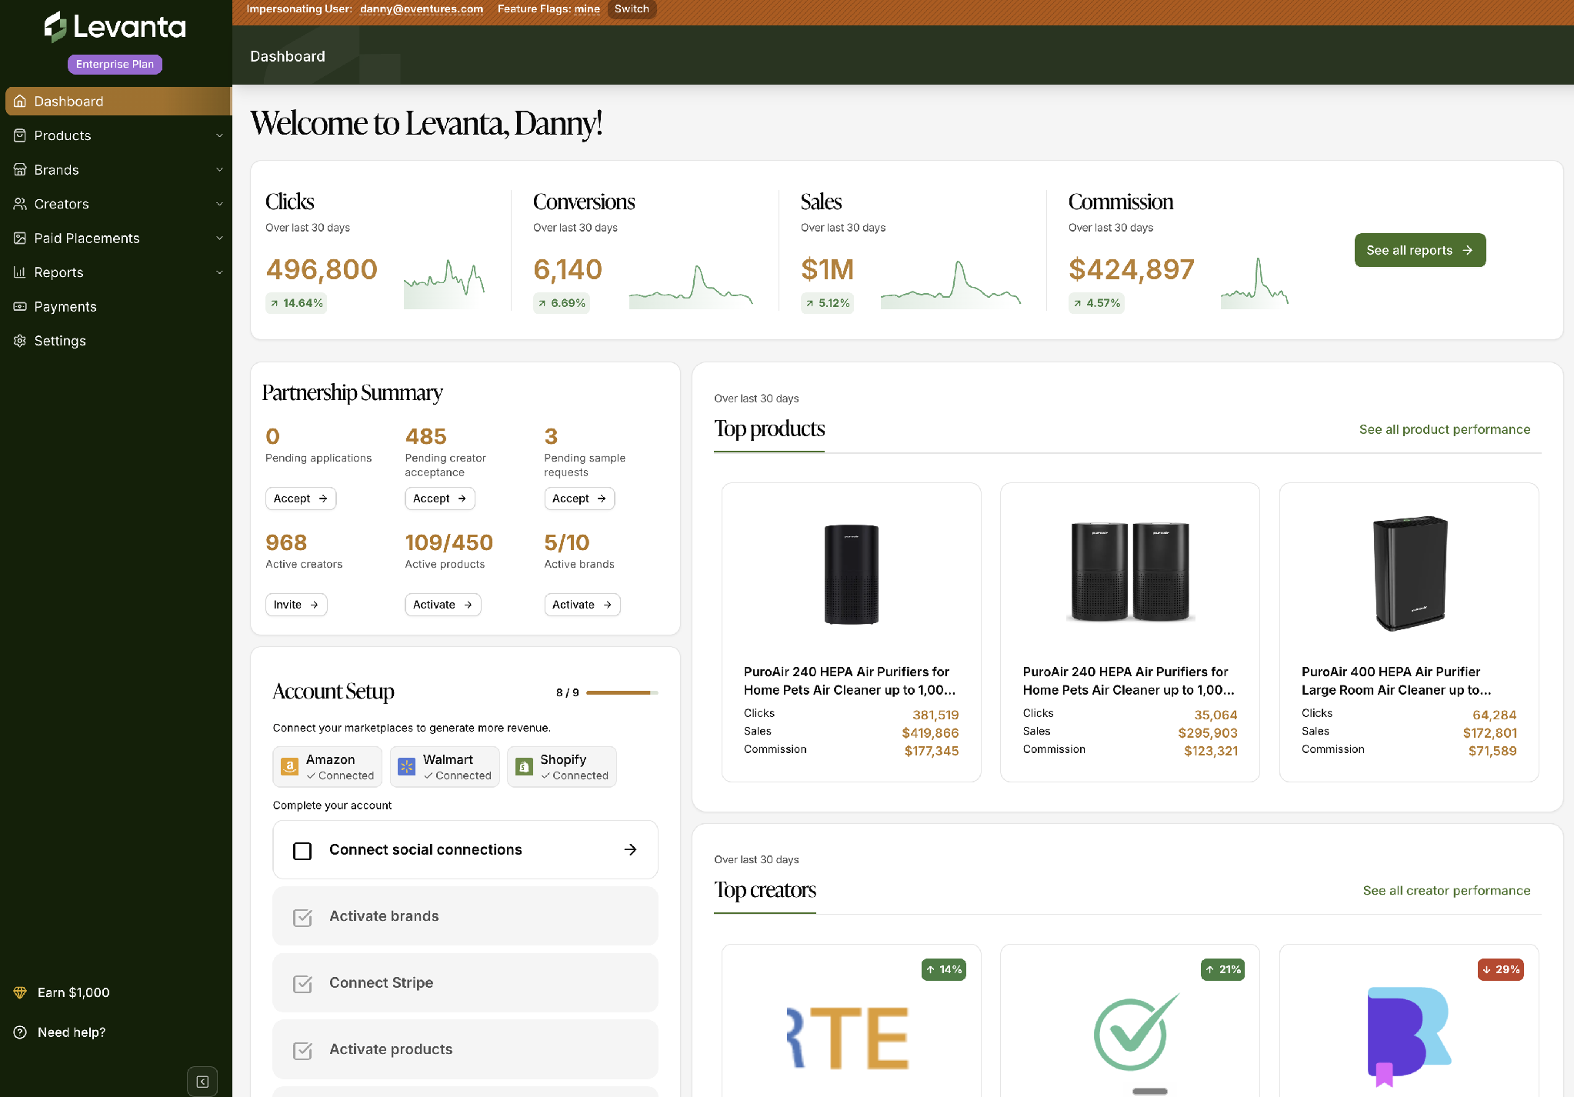Screen dimensions: 1574x1097
Task: Click the Account Setup 8/9 progress bar
Action: click(622, 692)
